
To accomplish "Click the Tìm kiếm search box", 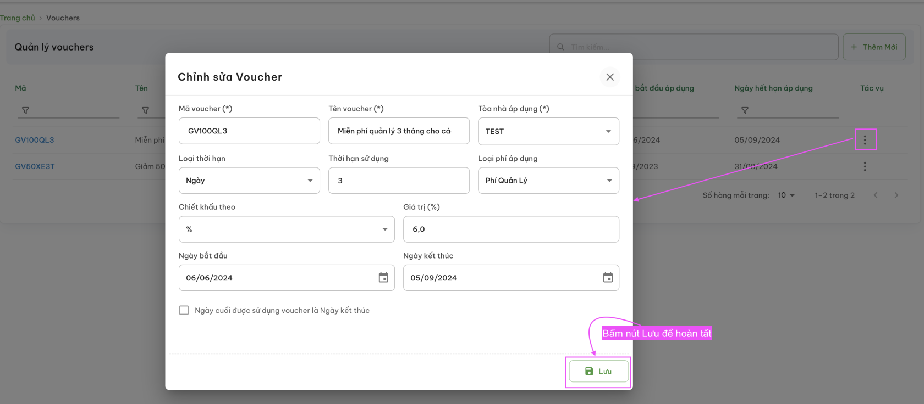I will [694, 47].
